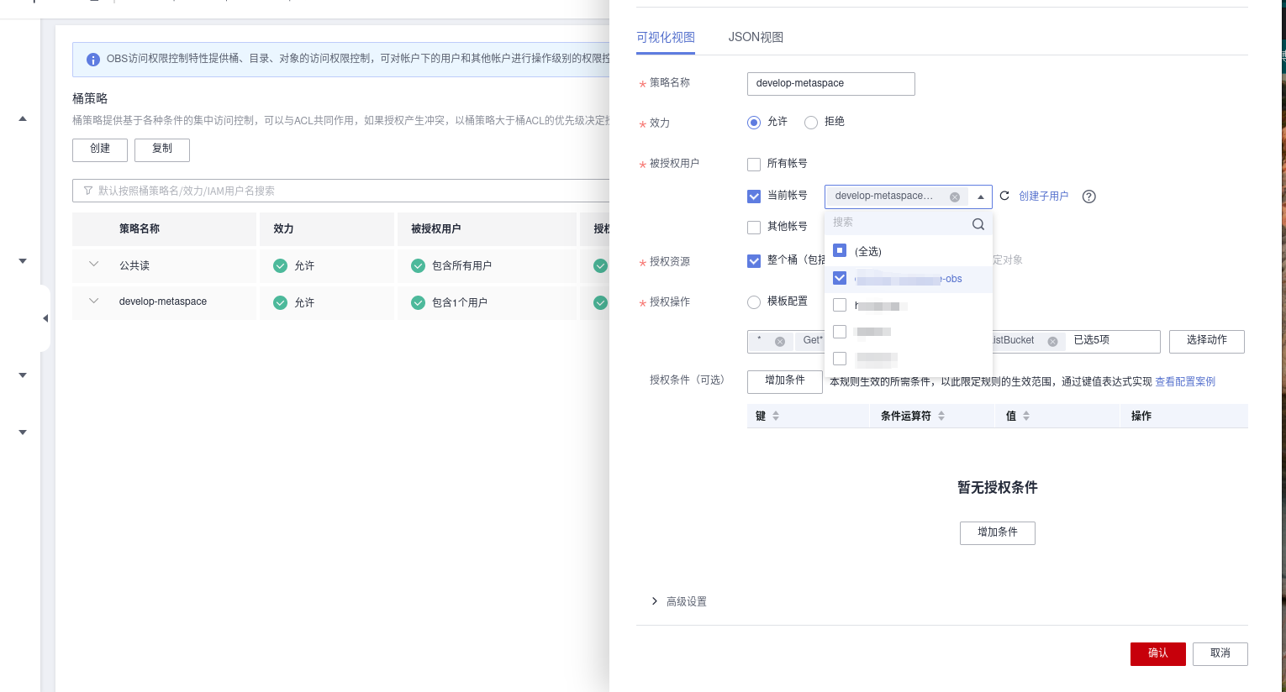Switch to the JSON视图 tab
This screenshot has width=1286, height=692.
[x=756, y=37]
